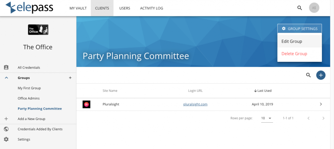Click the top bar search magnifier icon
The width and height of the screenshot is (334, 149).
pyautogui.click(x=299, y=8)
